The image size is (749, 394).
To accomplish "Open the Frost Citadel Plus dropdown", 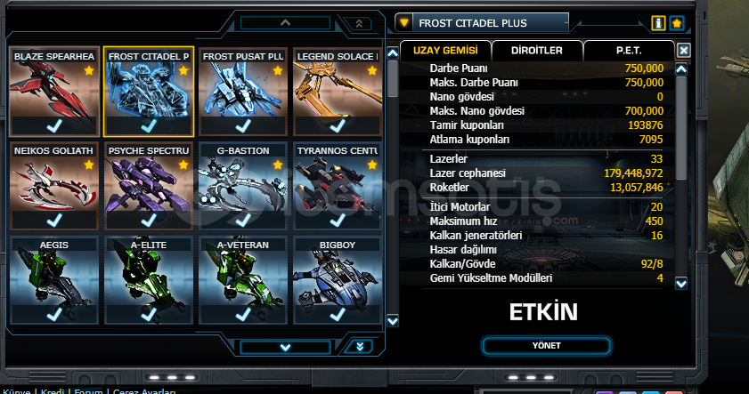I will [x=404, y=22].
